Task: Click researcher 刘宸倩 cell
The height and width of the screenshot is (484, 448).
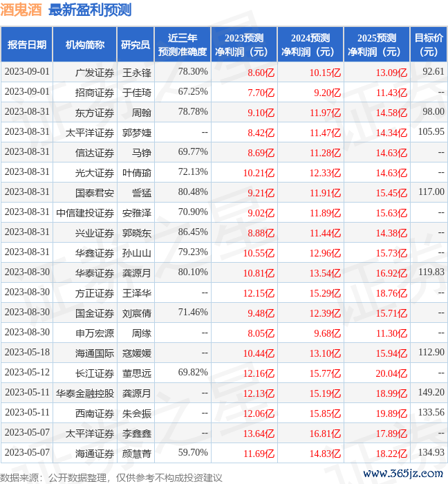Action: tap(137, 313)
